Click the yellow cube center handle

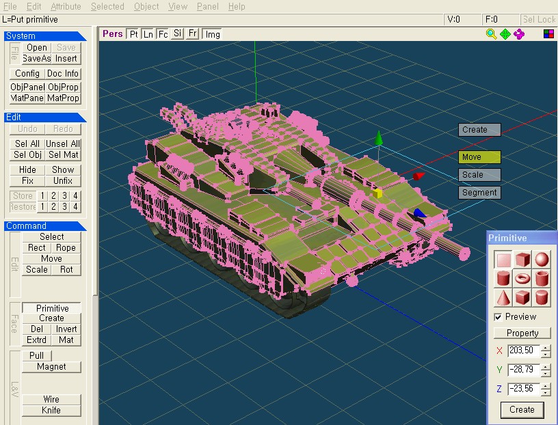pos(377,193)
